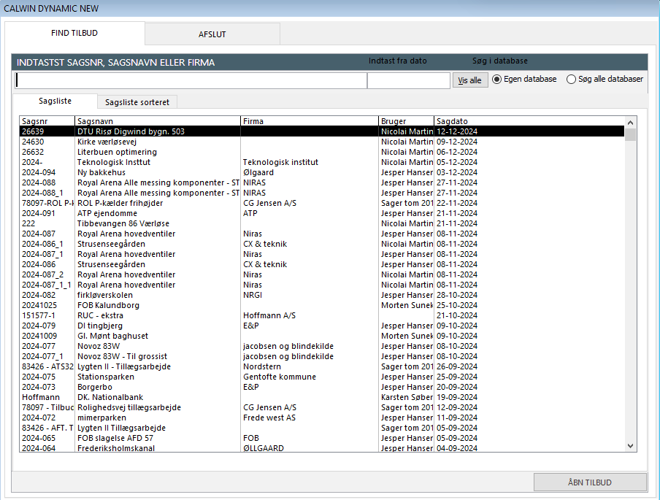Select the DK. Nationalbank case
Viewport: 660px width, 500px height.
(x=322, y=397)
